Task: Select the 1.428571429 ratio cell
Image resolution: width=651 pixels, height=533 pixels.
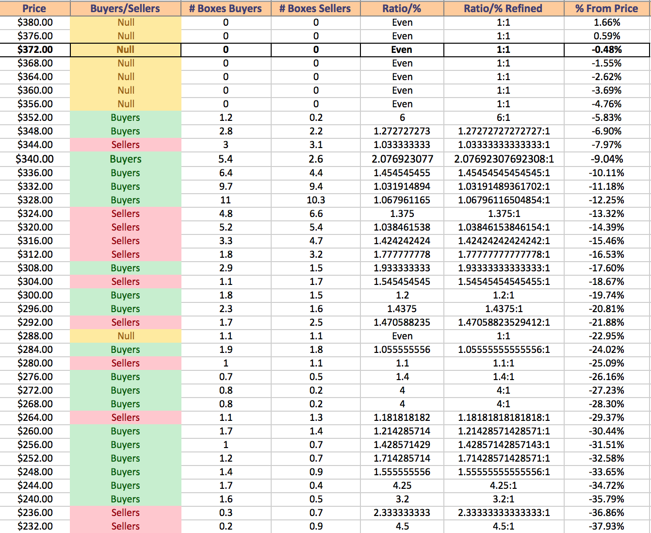Action: [x=402, y=445]
